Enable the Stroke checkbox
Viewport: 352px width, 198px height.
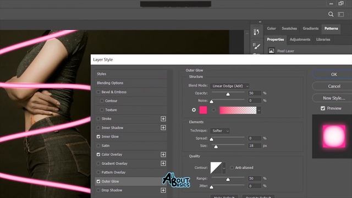pos(98,119)
